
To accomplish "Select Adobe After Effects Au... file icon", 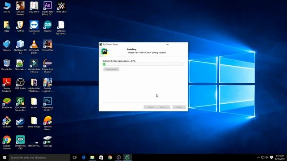I will point(34,85).
